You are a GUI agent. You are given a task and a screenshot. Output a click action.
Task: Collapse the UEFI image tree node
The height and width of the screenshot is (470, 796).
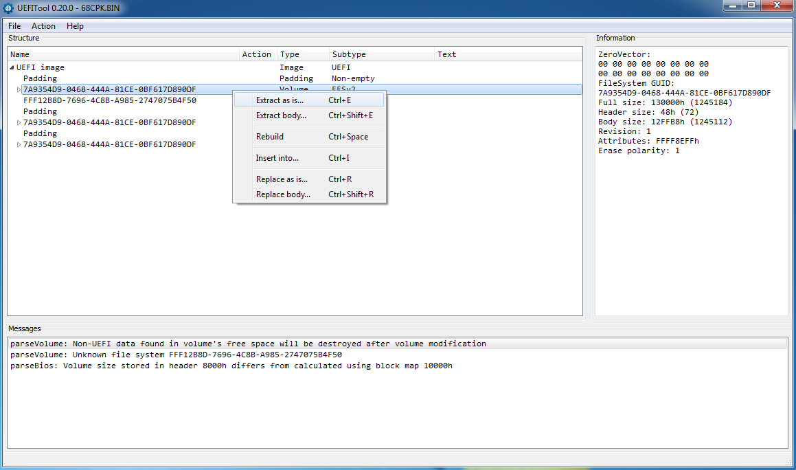click(x=12, y=67)
